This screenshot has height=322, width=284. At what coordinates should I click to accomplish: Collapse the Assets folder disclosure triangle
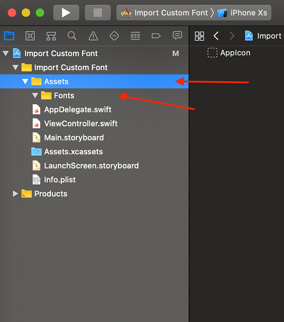pos(25,81)
